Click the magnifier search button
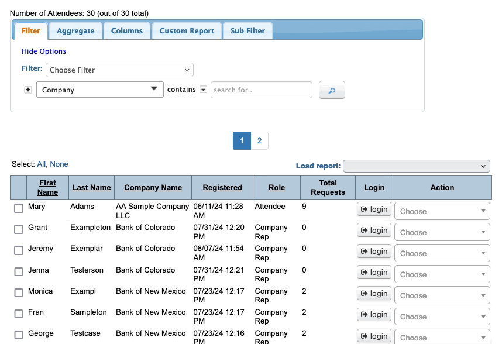 [x=332, y=90]
